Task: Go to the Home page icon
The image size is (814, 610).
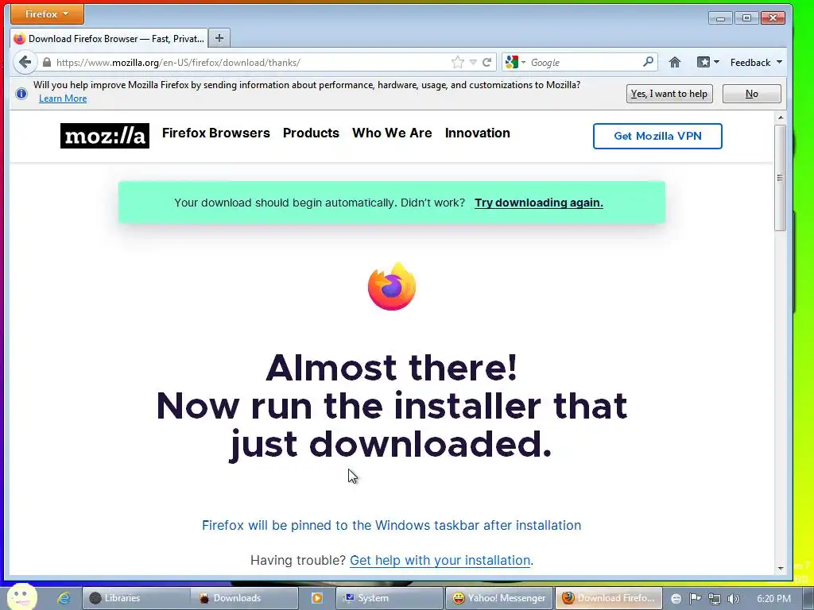Action: pyautogui.click(x=674, y=62)
